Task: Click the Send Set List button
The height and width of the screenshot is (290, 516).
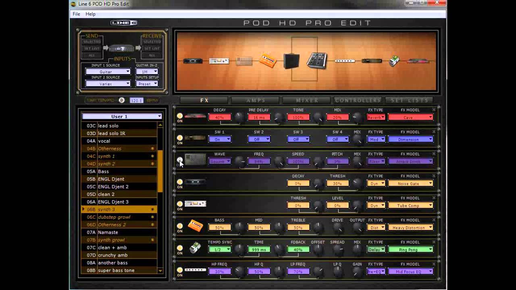Action: (x=92, y=48)
